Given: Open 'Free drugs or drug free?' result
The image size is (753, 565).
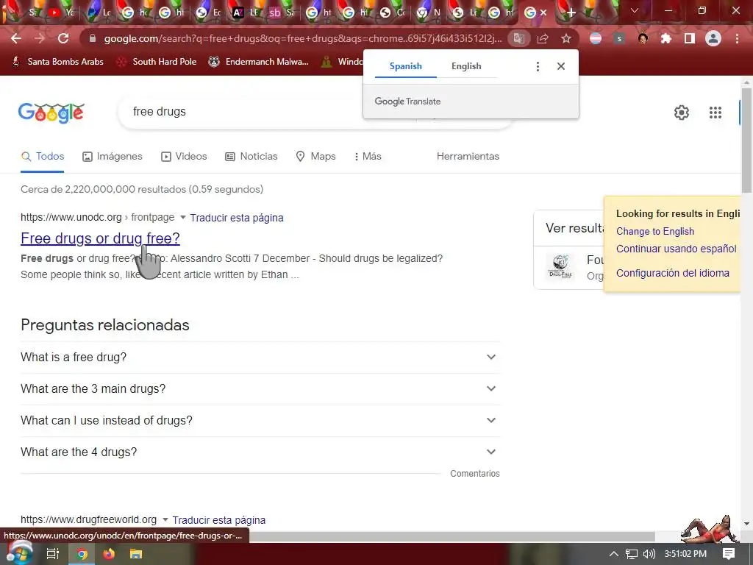Looking at the screenshot, I should pos(100,238).
